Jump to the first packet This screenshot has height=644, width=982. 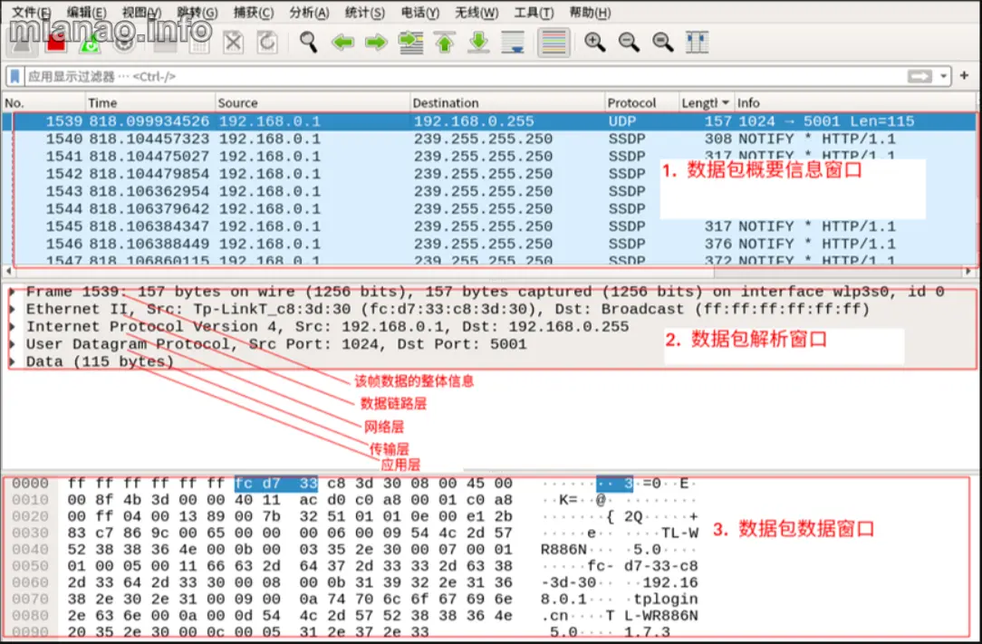445,43
